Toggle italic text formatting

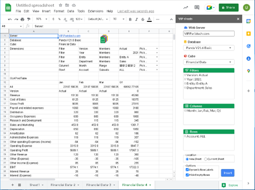(137, 19)
